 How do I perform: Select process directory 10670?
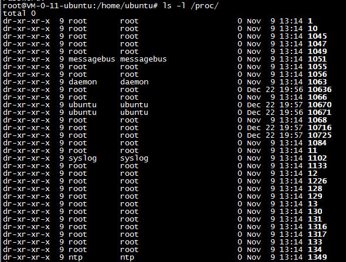[320, 105]
